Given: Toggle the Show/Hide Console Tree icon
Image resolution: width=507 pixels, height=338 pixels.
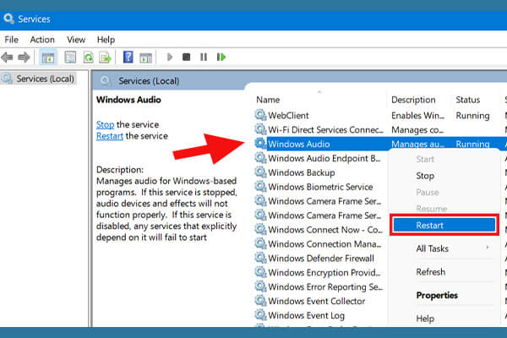Looking at the screenshot, I should (48, 57).
